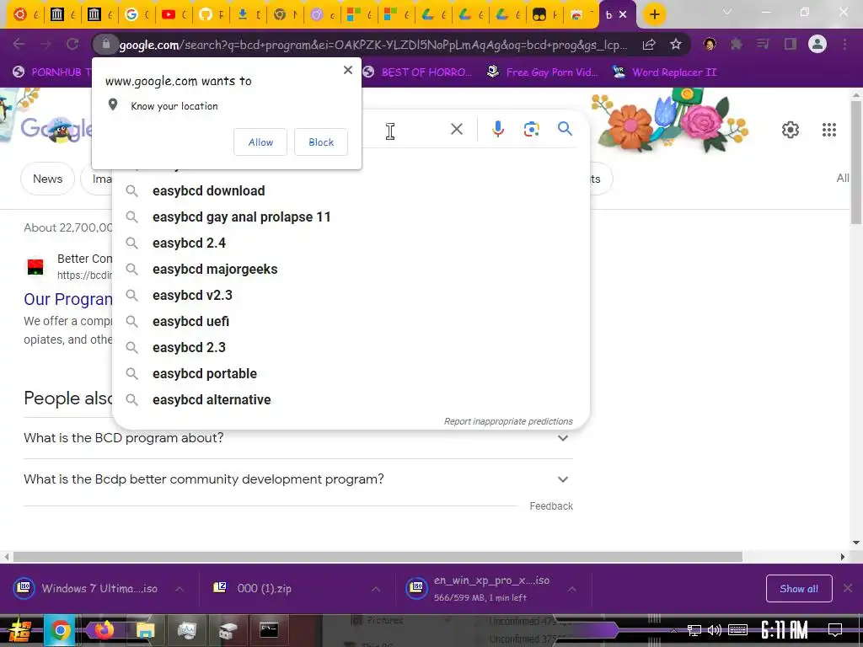The image size is (863, 647).
Task: Open Firefox from the taskbar
Action: tap(104, 630)
